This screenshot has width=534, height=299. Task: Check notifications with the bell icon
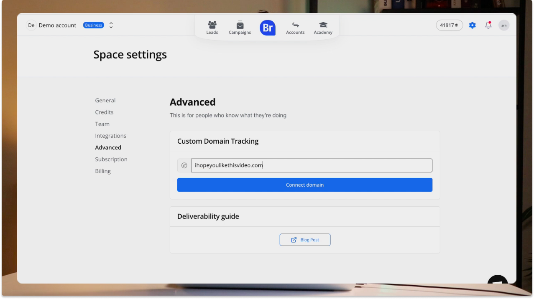488,25
